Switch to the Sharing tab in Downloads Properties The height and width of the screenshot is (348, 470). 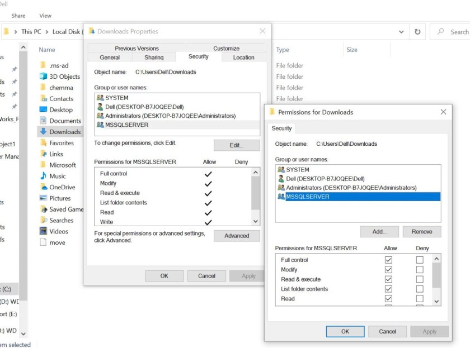[153, 56]
